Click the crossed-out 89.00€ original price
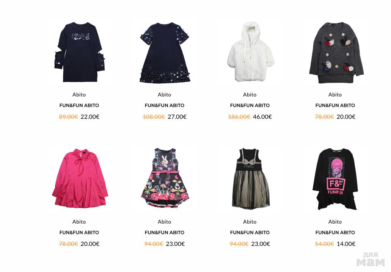The width and height of the screenshot is (391, 272). point(68,117)
